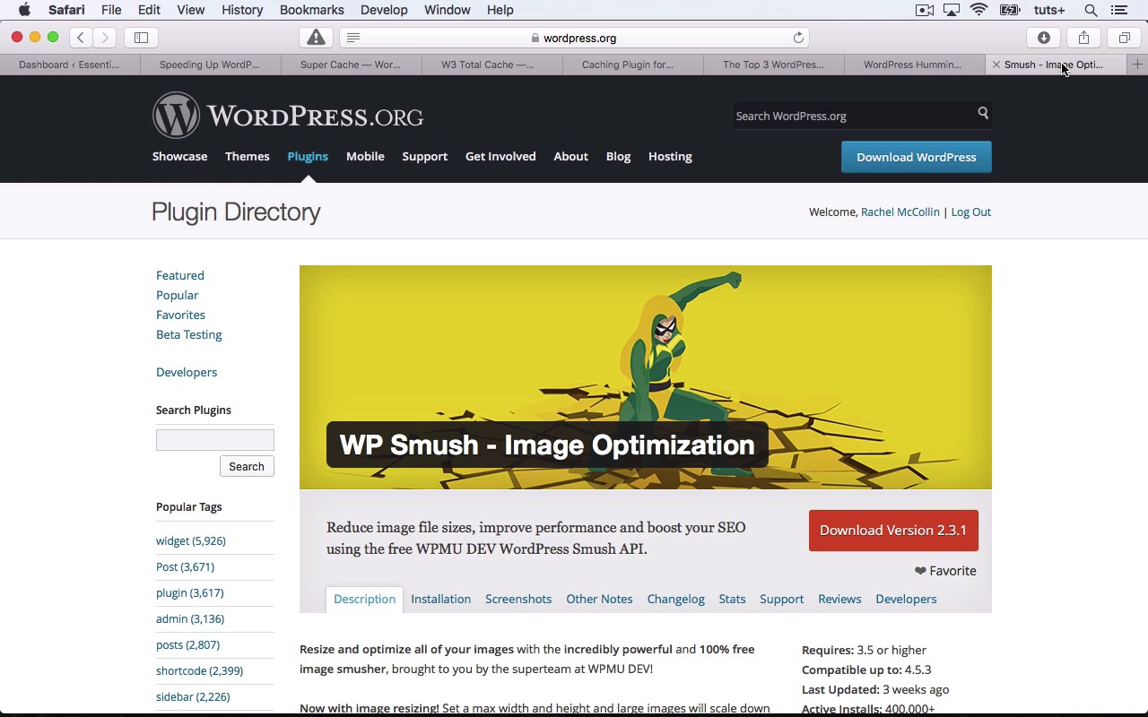Open the File menu
Viewport: 1148px width, 717px height.
click(x=111, y=10)
